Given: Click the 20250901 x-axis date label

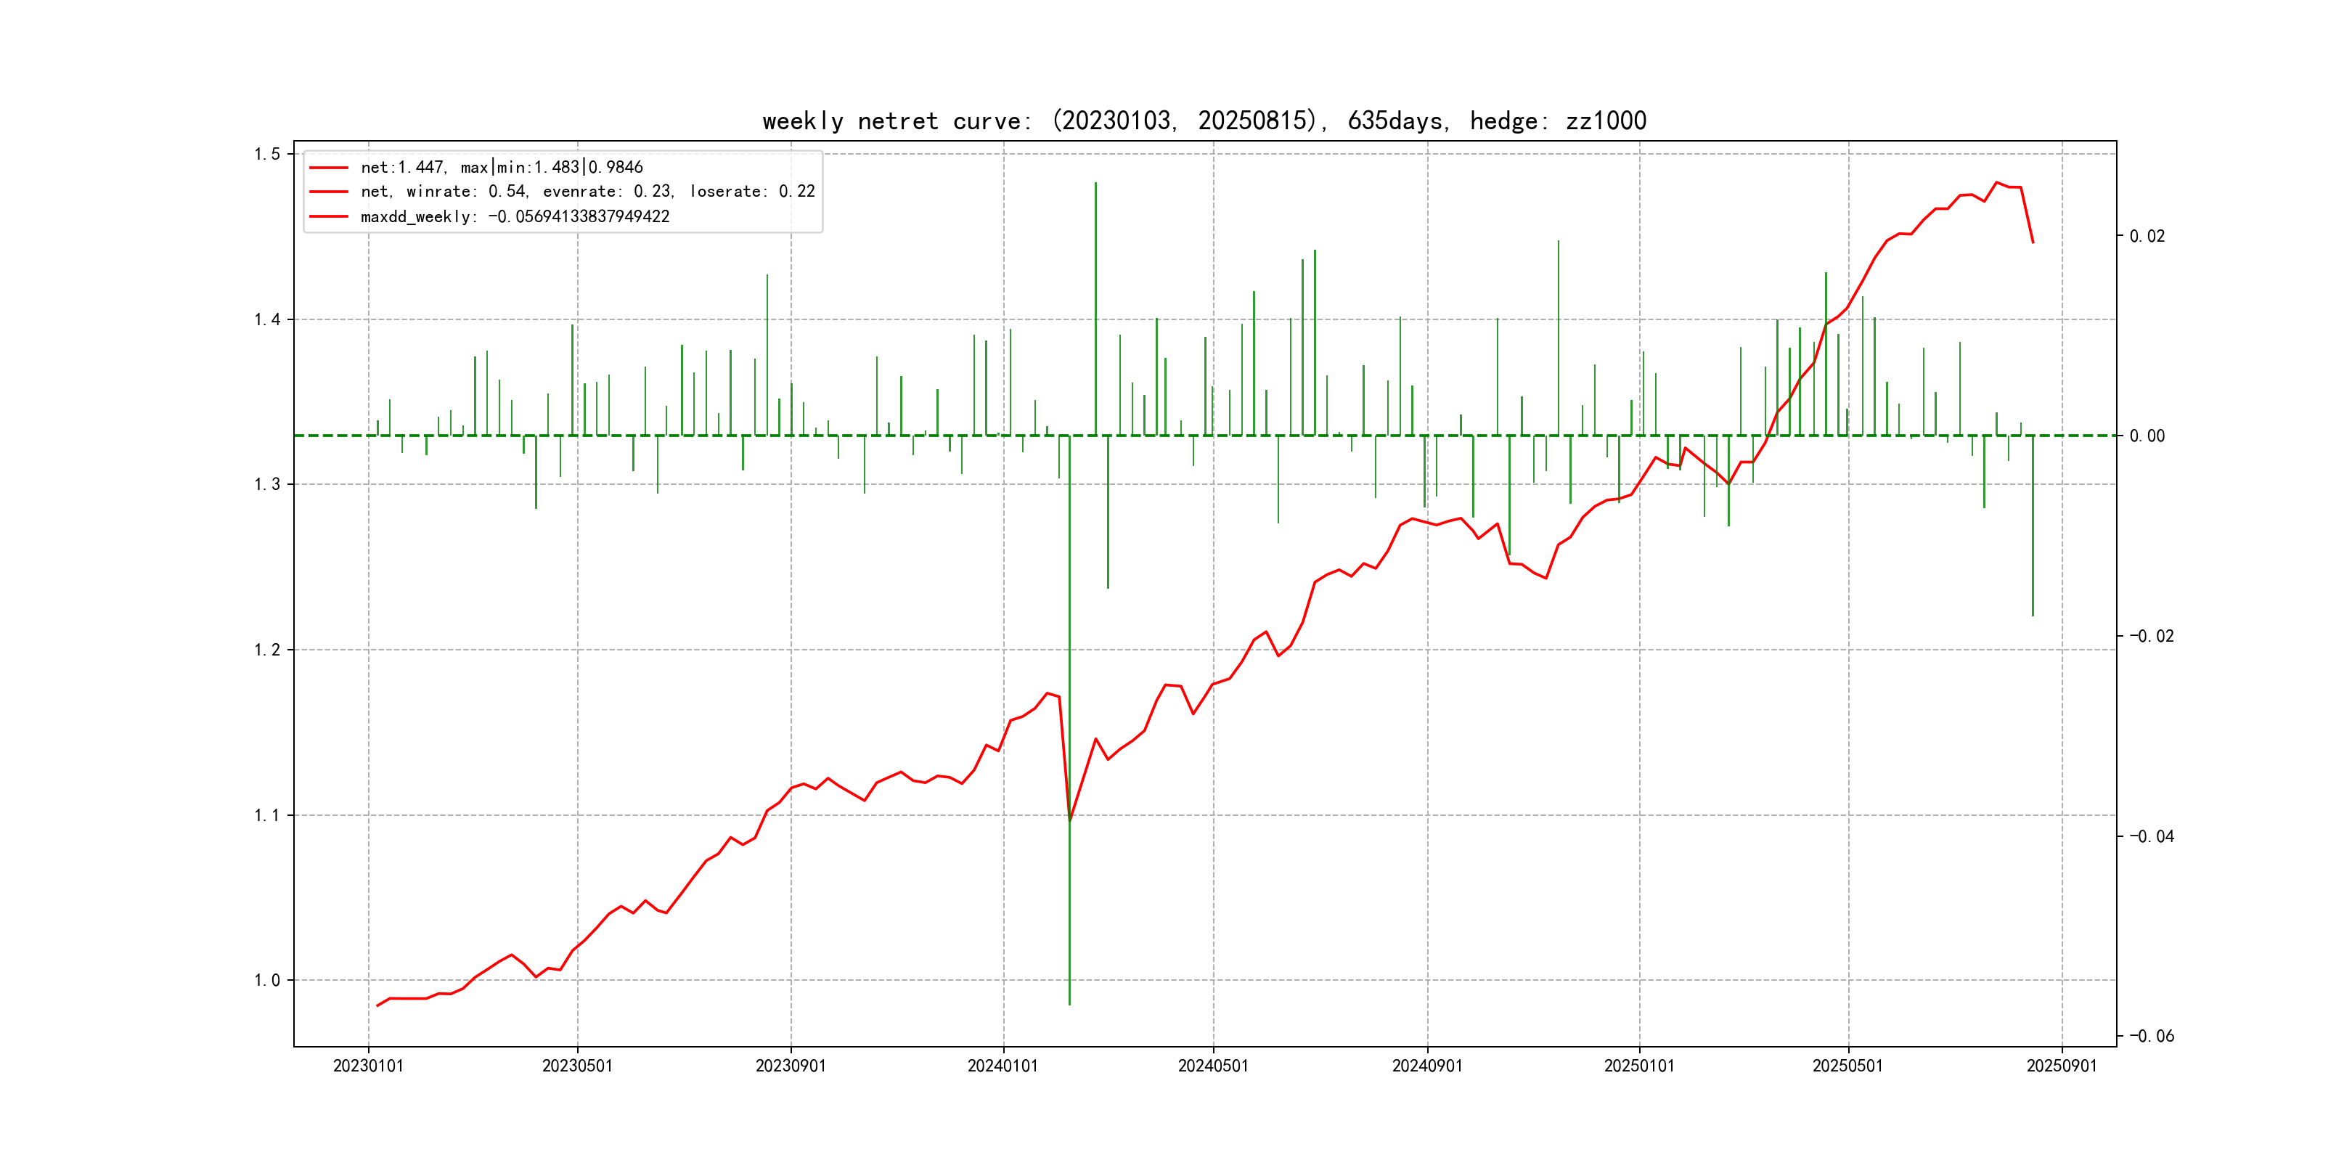Looking at the screenshot, I should [2062, 1066].
